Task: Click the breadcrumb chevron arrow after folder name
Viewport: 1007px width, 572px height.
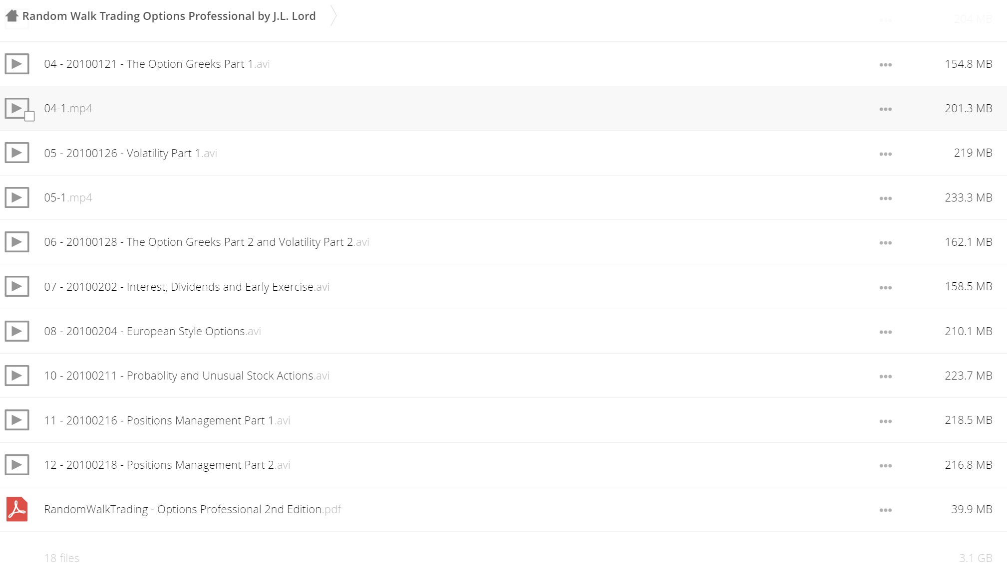Action: (x=334, y=15)
